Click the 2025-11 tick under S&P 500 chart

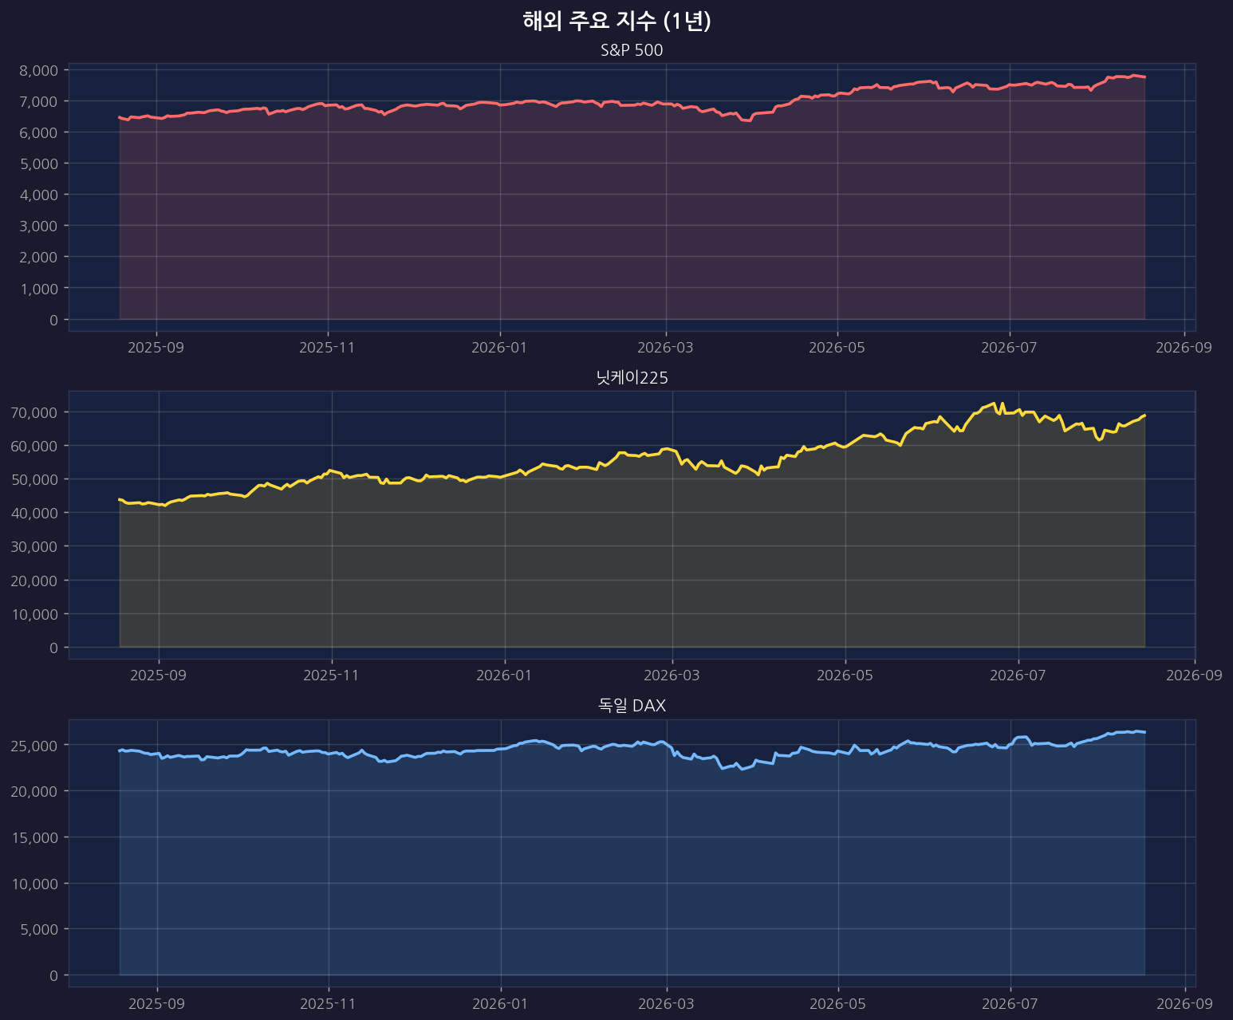click(x=327, y=347)
